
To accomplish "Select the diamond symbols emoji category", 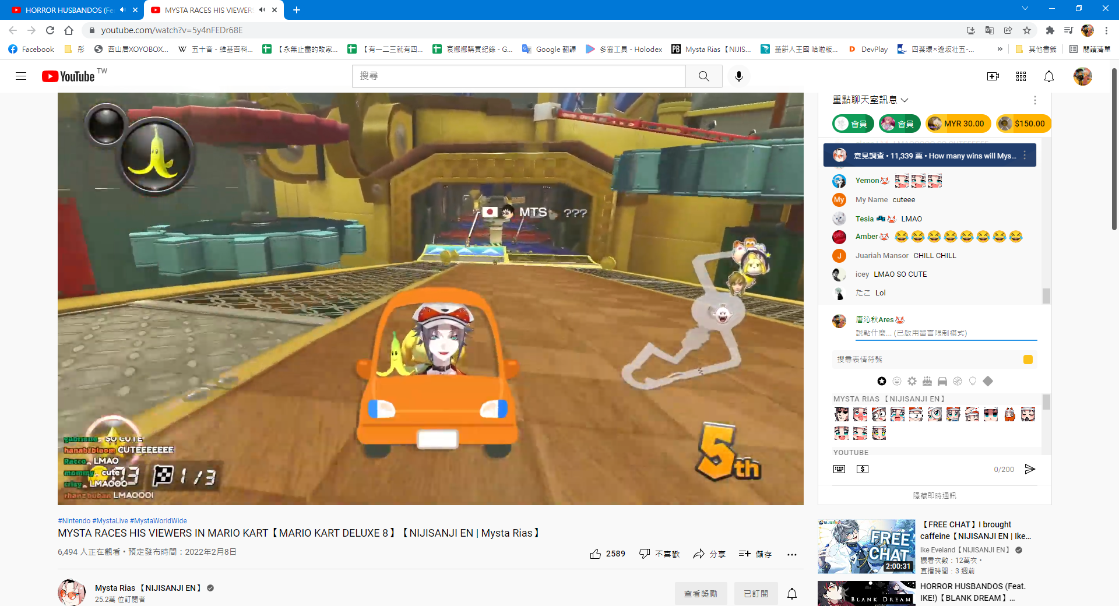I will point(988,381).
